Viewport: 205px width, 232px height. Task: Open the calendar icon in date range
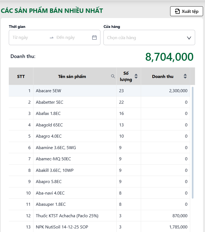(94, 37)
